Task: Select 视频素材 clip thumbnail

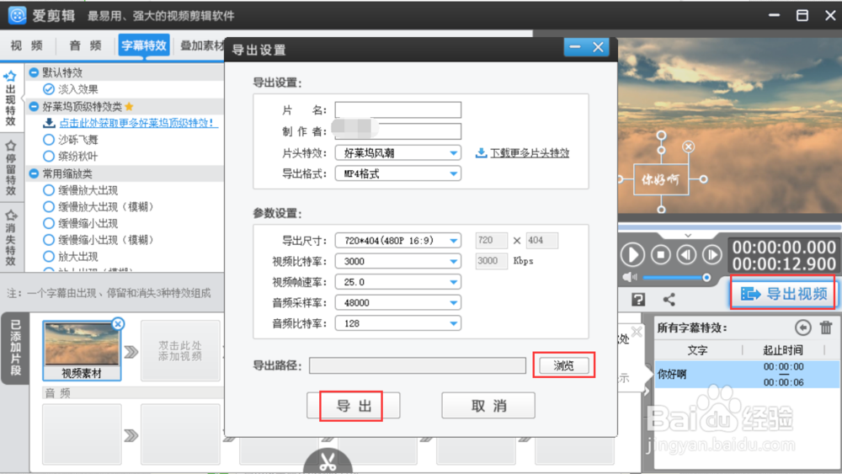Action: [x=82, y=350]
